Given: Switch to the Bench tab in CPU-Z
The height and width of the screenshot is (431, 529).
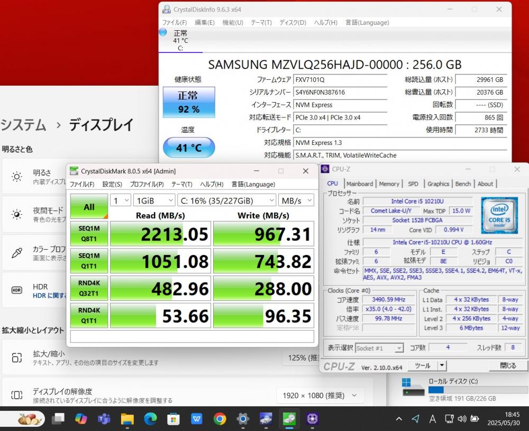Looking at the screenshot, I should 463,184.
